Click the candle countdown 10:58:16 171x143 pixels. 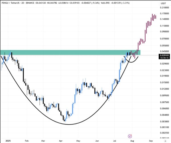pos(164,58)
